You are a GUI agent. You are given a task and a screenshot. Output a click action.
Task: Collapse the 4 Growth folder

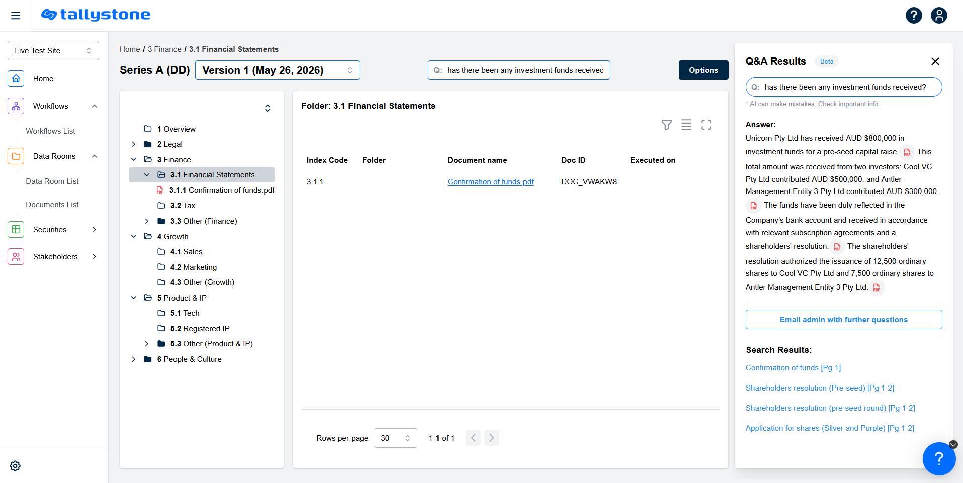[134, 237]
